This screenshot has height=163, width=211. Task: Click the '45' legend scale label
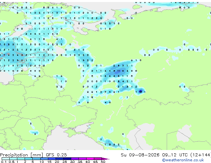point(95,162)
